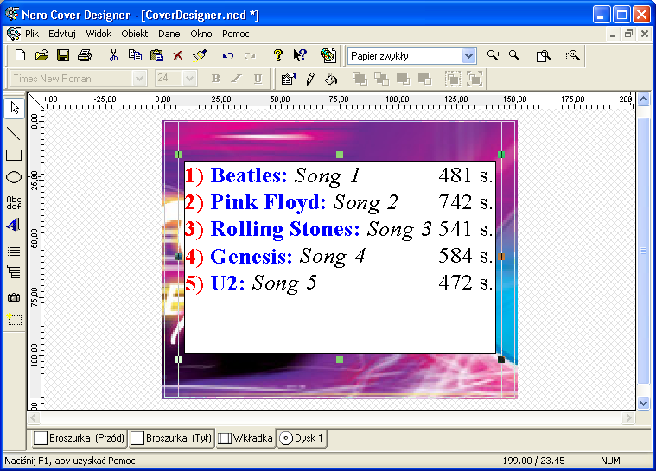Viewport: 656px width, 471px height.
Task: Click the paper stock icon
Action: pyautogui.click(x=328, y=55)
